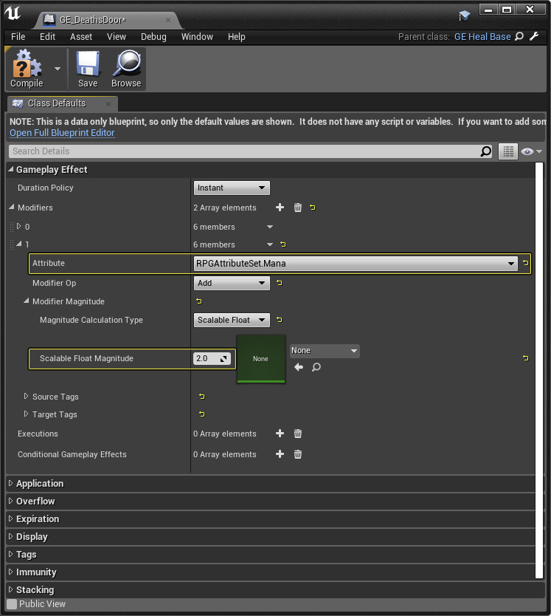Add element to Executions array
Screen dimensions: 551x616
[280, 434]
